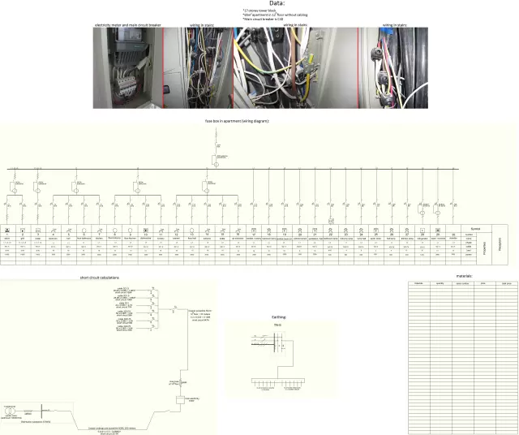Select the circuit 28 symbol in symbol row
Image resolution: width=519 pixels, height=435 pixels.
tap(422, 230)
